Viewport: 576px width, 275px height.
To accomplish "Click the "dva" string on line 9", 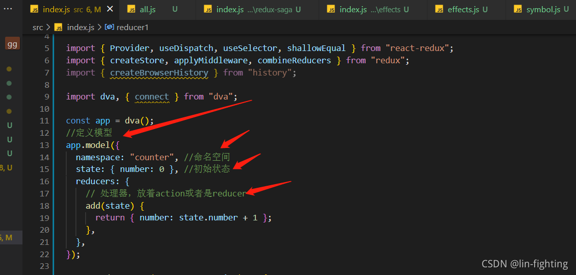I will pyautogui.click(x=221, y=96).
